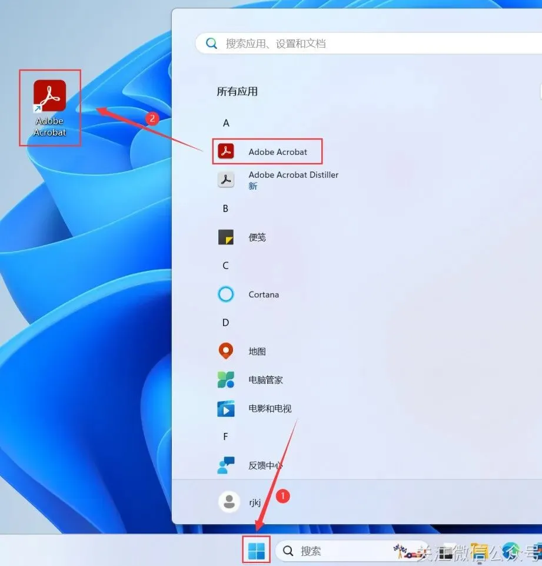Click the 所有应用 heading text
The height and width of the screenshot is (566, 542).
(237, 91)
